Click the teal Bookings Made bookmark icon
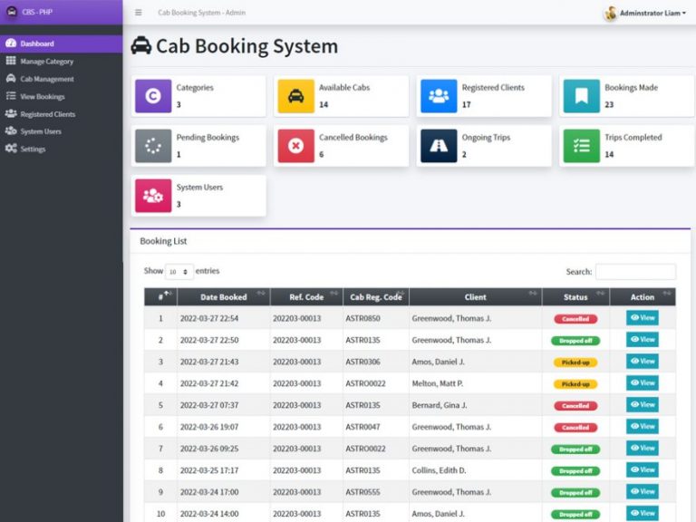696x522 pixels. (x=581, y=96)
